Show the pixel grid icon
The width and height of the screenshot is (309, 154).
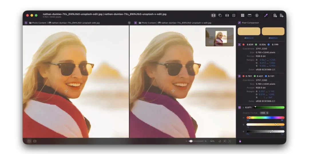click(243, 15)
